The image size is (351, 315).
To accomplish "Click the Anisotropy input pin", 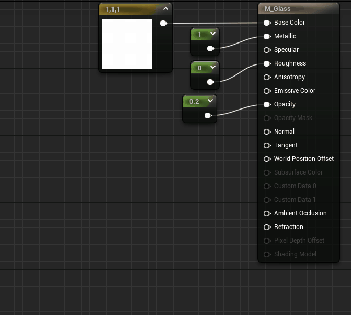I will pos(267,78).
